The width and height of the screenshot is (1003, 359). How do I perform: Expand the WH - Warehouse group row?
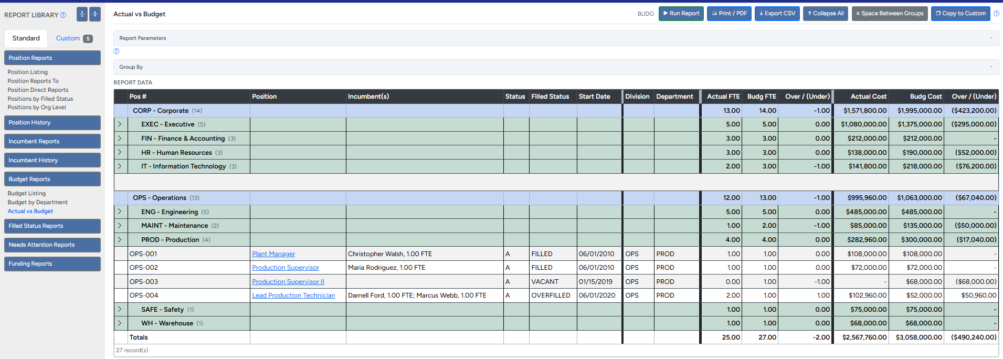[120, 323]
